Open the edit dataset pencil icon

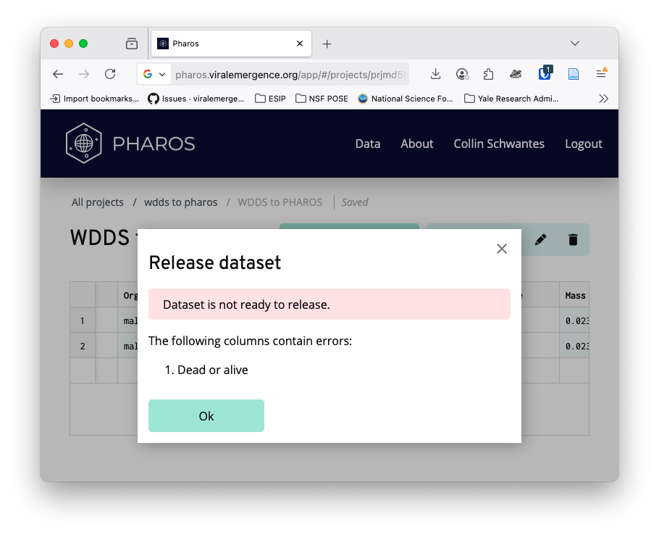[x=540, y=239]
